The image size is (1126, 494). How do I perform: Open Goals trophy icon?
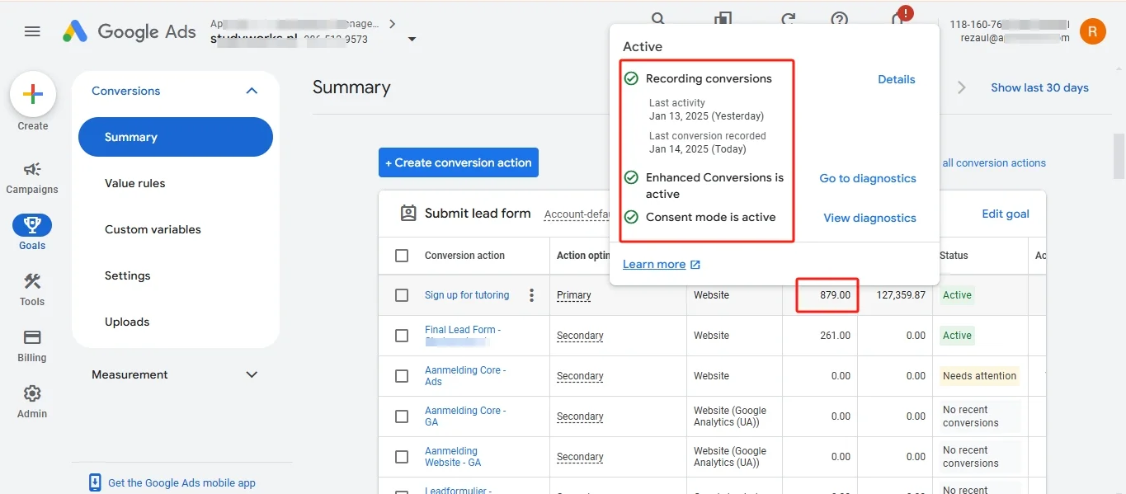coord(32,224)
